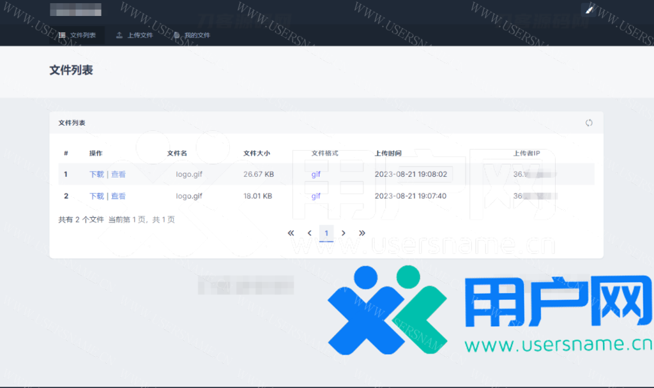Go to the first page with double-left arrow

click(x=291, y=234)
